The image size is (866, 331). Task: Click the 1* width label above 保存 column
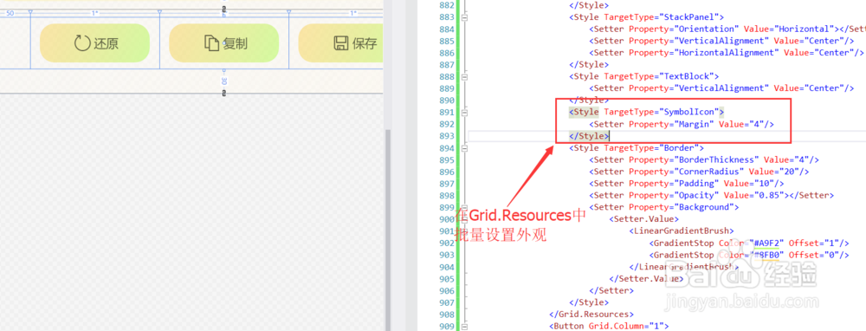click(x=353, y=13)
